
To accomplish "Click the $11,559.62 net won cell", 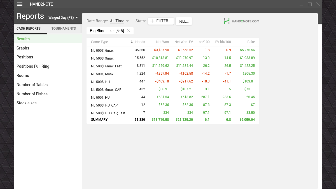I will (x=160, y=66).
